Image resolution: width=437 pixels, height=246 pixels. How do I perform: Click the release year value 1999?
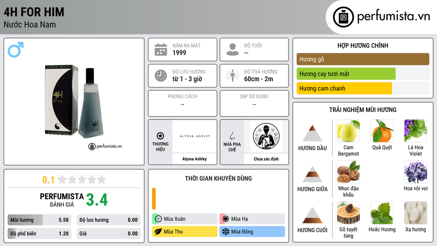coord(179,53)
